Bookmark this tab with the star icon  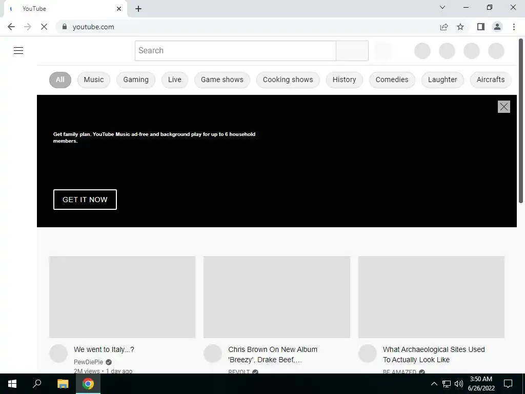point(460,27)
